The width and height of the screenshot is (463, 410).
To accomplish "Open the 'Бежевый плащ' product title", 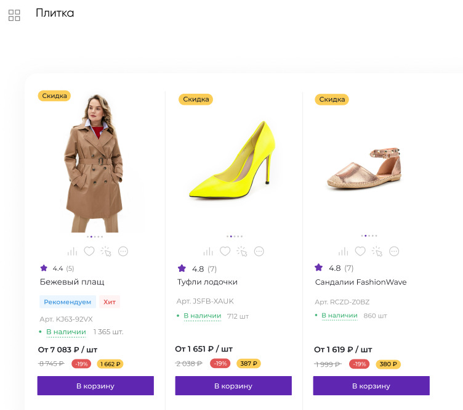I will click(72, 282).
